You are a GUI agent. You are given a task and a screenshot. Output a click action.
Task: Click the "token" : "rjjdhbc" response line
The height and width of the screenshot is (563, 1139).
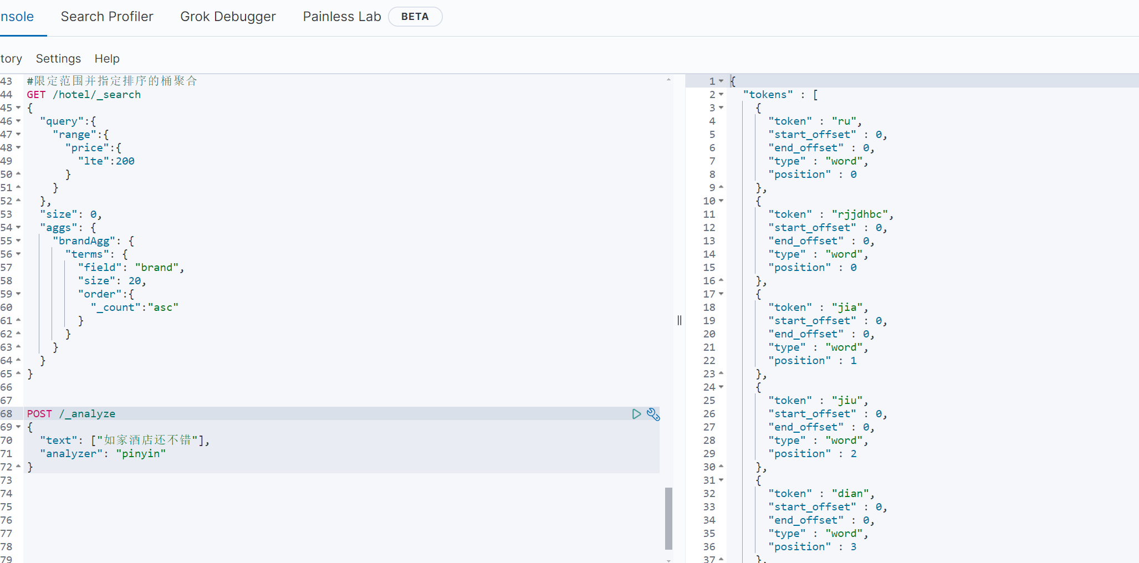[831, 214]
